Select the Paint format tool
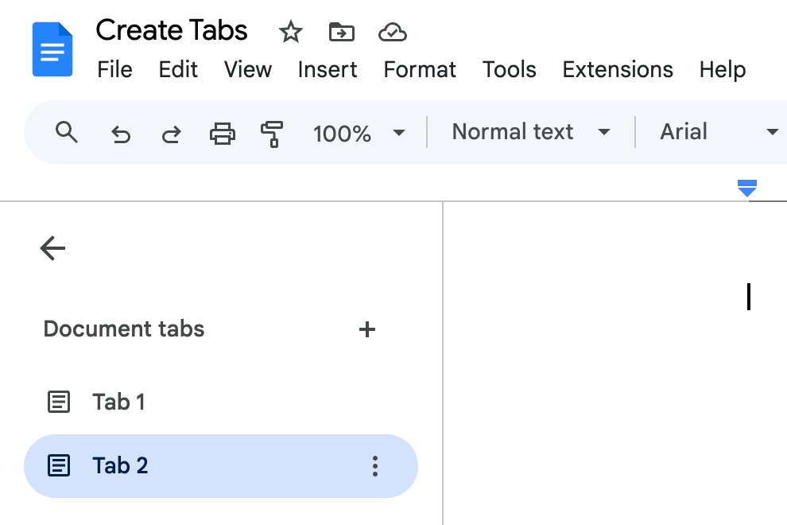This screenshot has height=525, width=787. click(x=272, y=134)
